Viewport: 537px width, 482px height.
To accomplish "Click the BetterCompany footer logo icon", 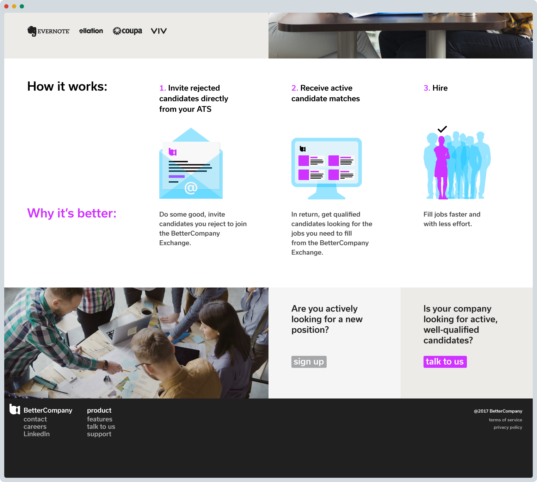I will [x=15, y=409].
